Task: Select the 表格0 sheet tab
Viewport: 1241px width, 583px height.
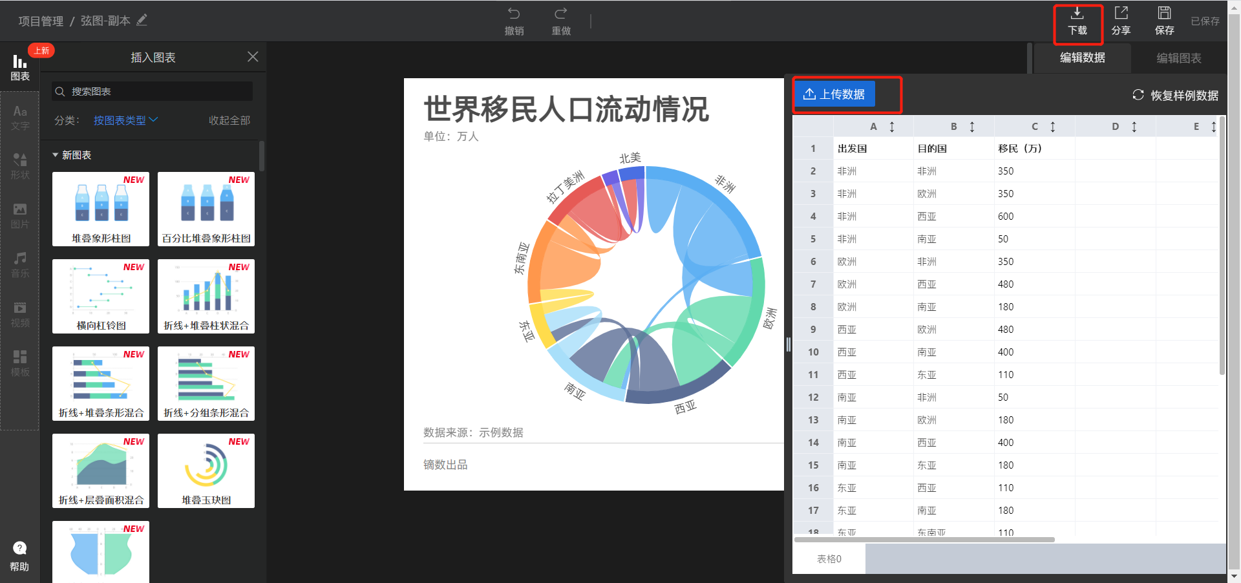Action: 829,558
